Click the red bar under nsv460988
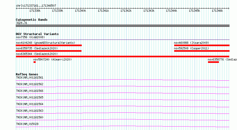Screen dimensions: 237x130 (x=202, y=45)
